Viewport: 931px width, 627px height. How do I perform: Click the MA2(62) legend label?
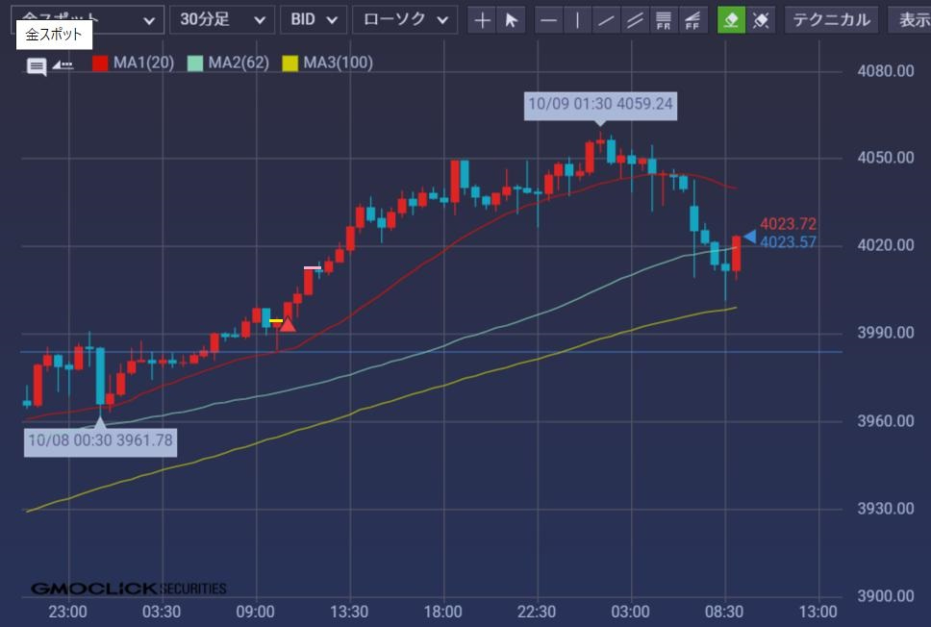(x=239, y=63)
